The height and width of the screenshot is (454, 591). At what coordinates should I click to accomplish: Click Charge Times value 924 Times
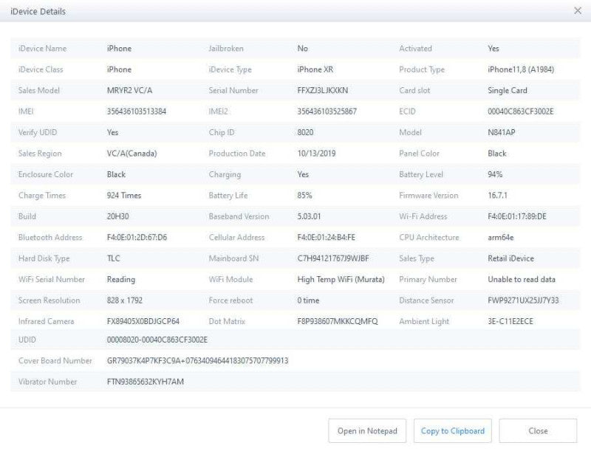[x=124, y=195]
